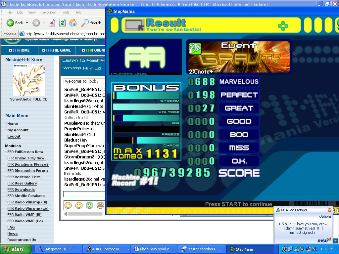Insert the crying face emoticon in chat
339x254 pixels.
(x=100, y=205)
